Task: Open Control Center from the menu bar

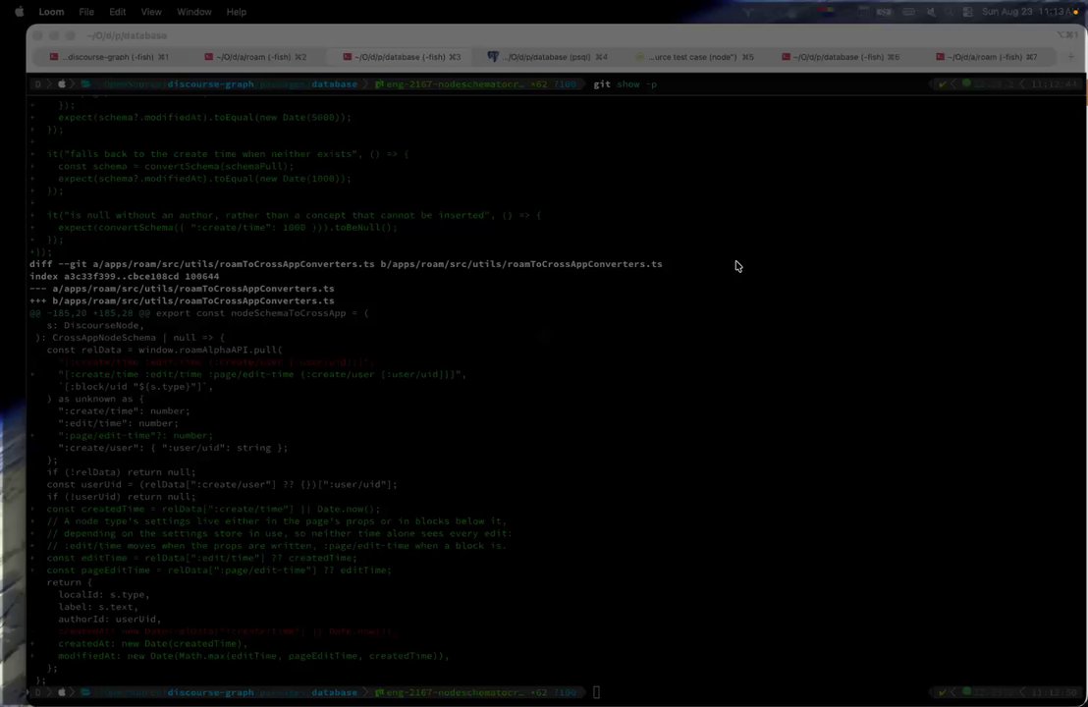Action: (x=967, y=12)
